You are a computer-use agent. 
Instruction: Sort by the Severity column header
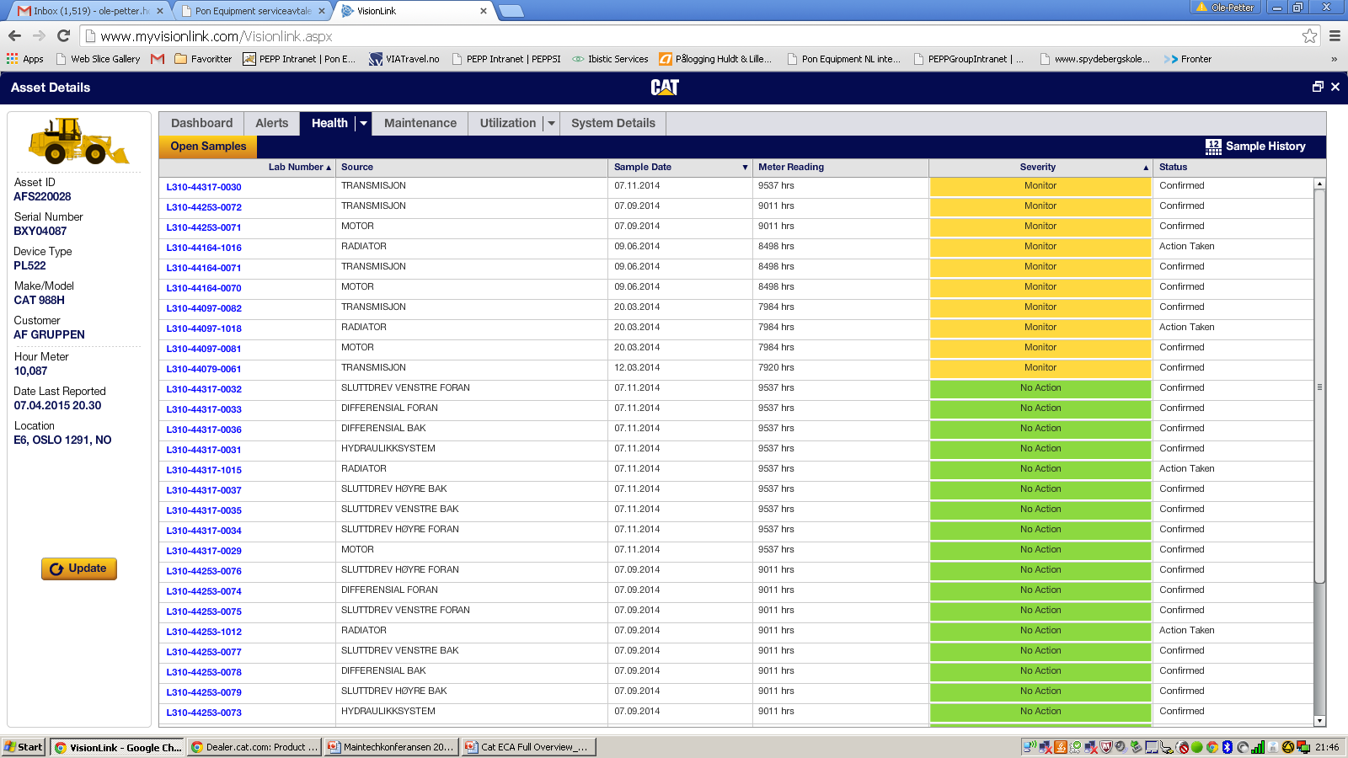point(1039,167)
